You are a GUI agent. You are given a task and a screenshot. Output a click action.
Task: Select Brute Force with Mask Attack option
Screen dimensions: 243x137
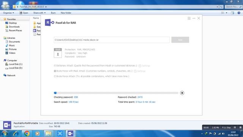[x=55, y=71]
